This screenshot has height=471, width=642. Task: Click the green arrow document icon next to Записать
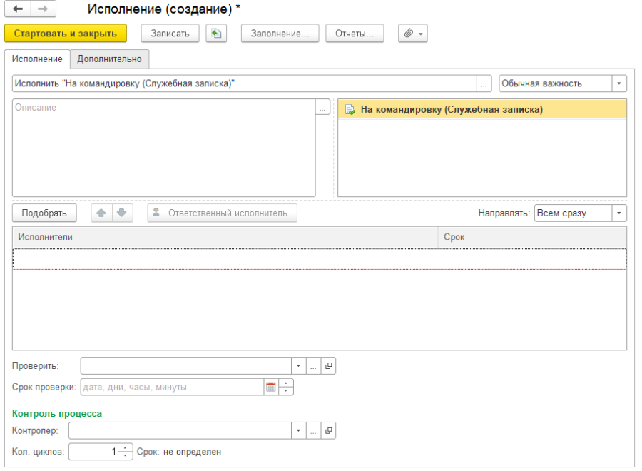click(216, 34)
